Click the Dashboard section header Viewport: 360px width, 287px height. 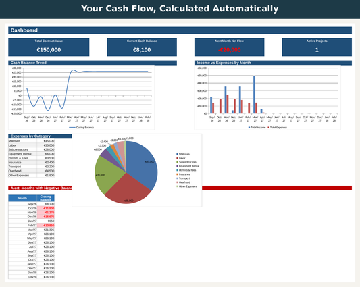(x=180, y=30)
